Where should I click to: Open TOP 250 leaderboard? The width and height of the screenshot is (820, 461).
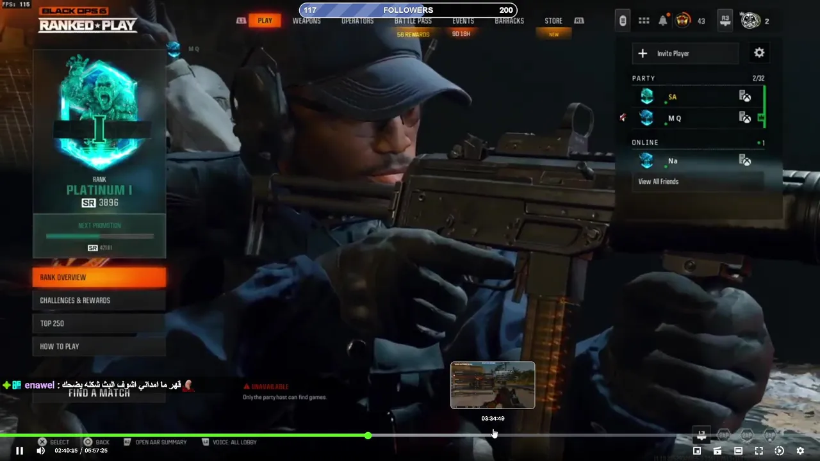[x=99, y=323]
